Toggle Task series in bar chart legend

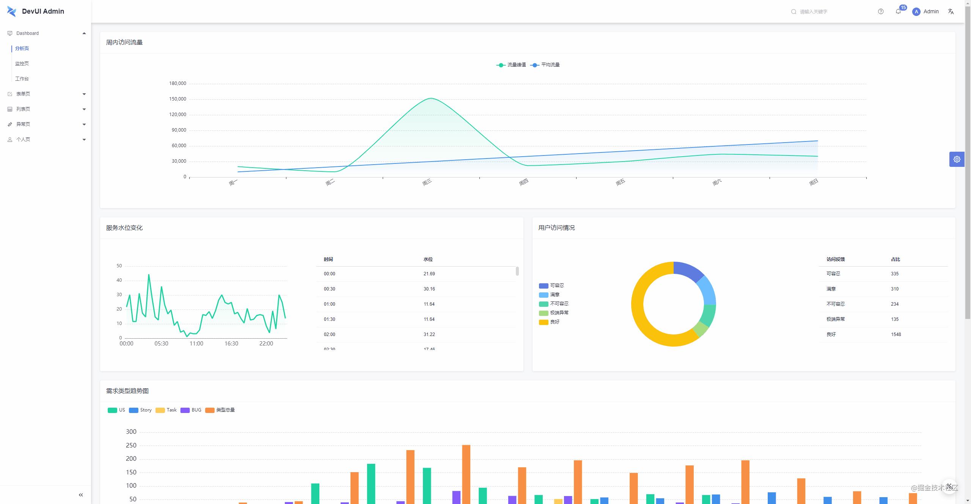click(166, 410)
